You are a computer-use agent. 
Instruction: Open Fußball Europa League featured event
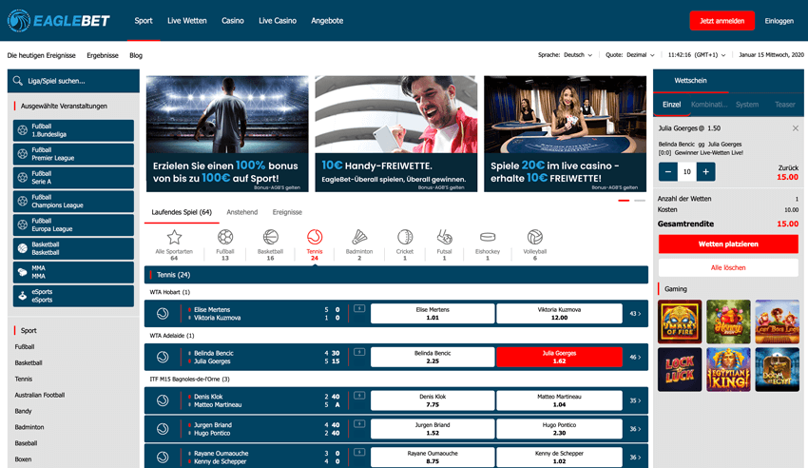74,225
